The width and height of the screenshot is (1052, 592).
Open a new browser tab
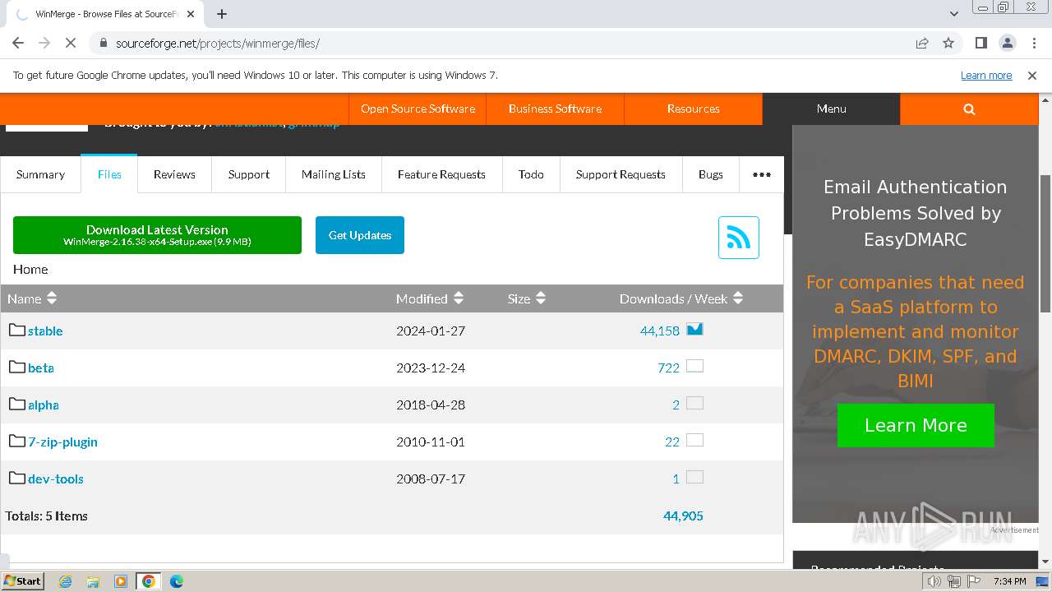tap(222, 14)
